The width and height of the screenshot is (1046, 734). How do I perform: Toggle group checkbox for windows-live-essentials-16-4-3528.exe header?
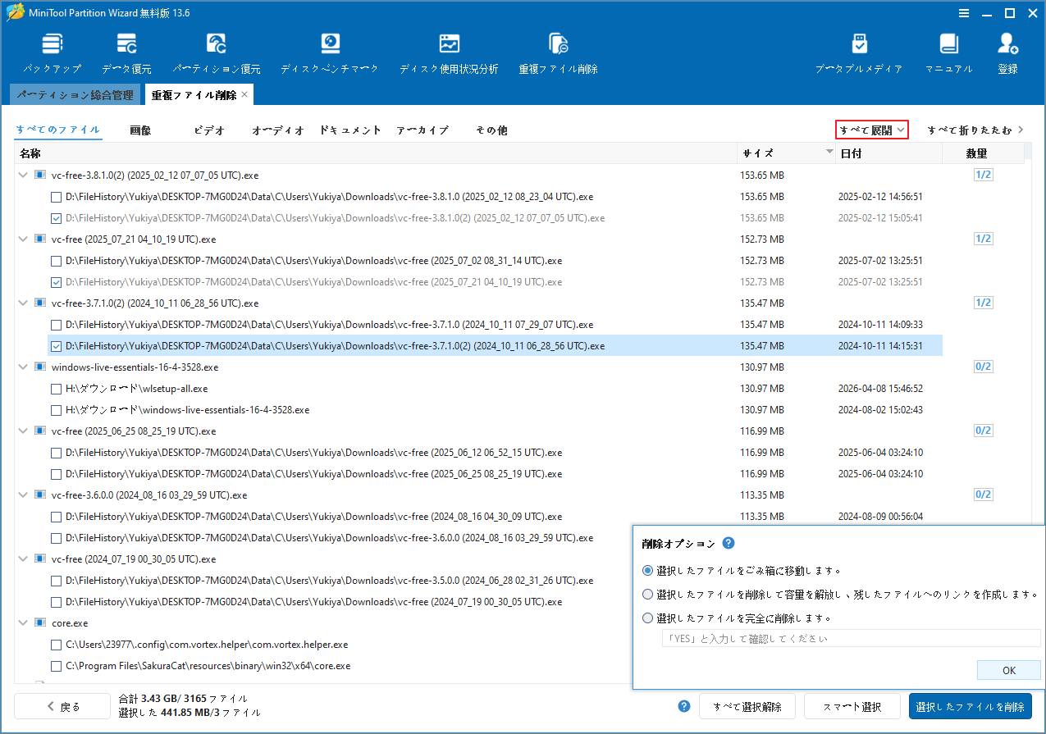[39, 367]
